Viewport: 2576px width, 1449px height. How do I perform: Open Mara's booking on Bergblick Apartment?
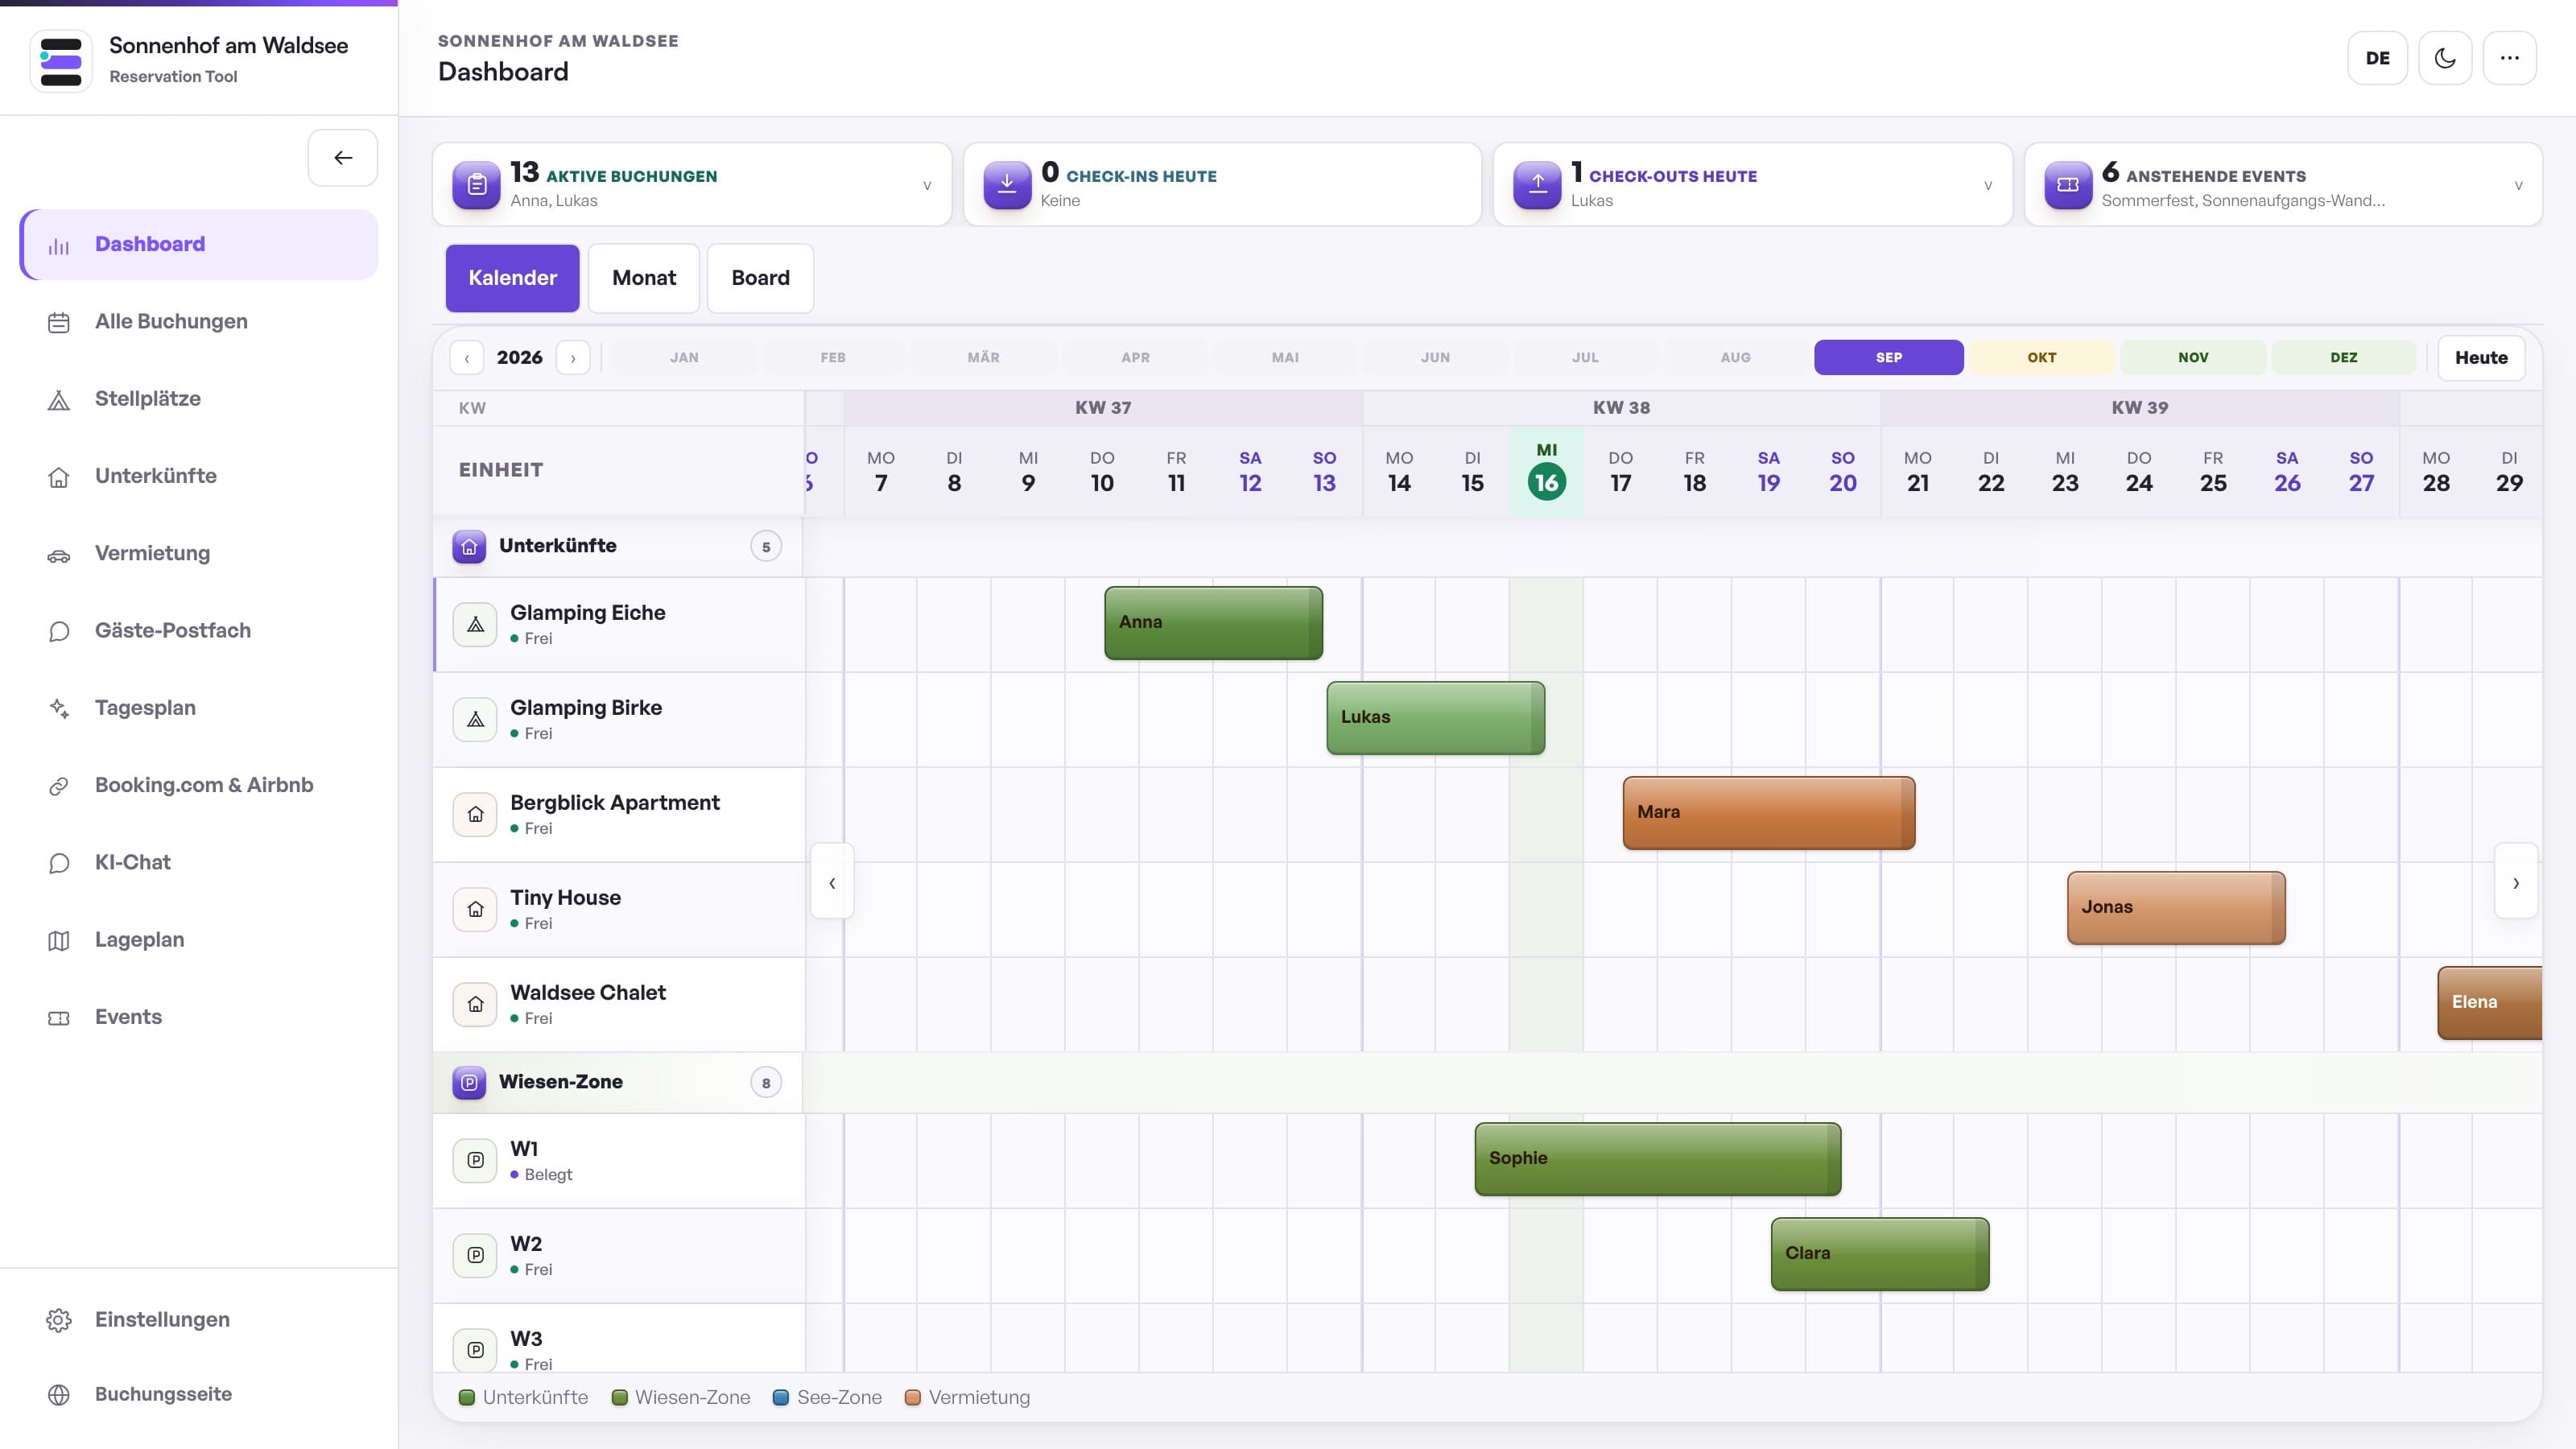pos(1768,813)
